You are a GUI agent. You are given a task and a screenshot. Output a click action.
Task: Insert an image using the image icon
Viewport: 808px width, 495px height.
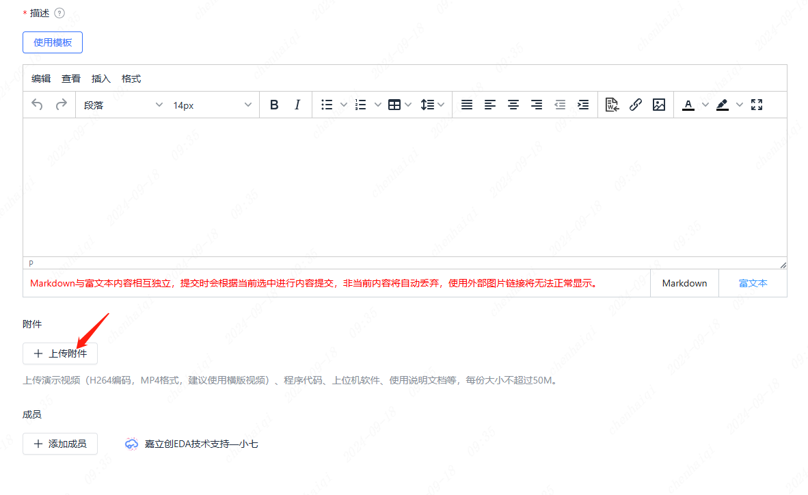[659, 105]
